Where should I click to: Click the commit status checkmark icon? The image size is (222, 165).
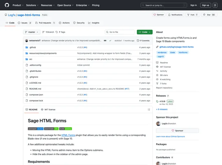tap(110, 41)
